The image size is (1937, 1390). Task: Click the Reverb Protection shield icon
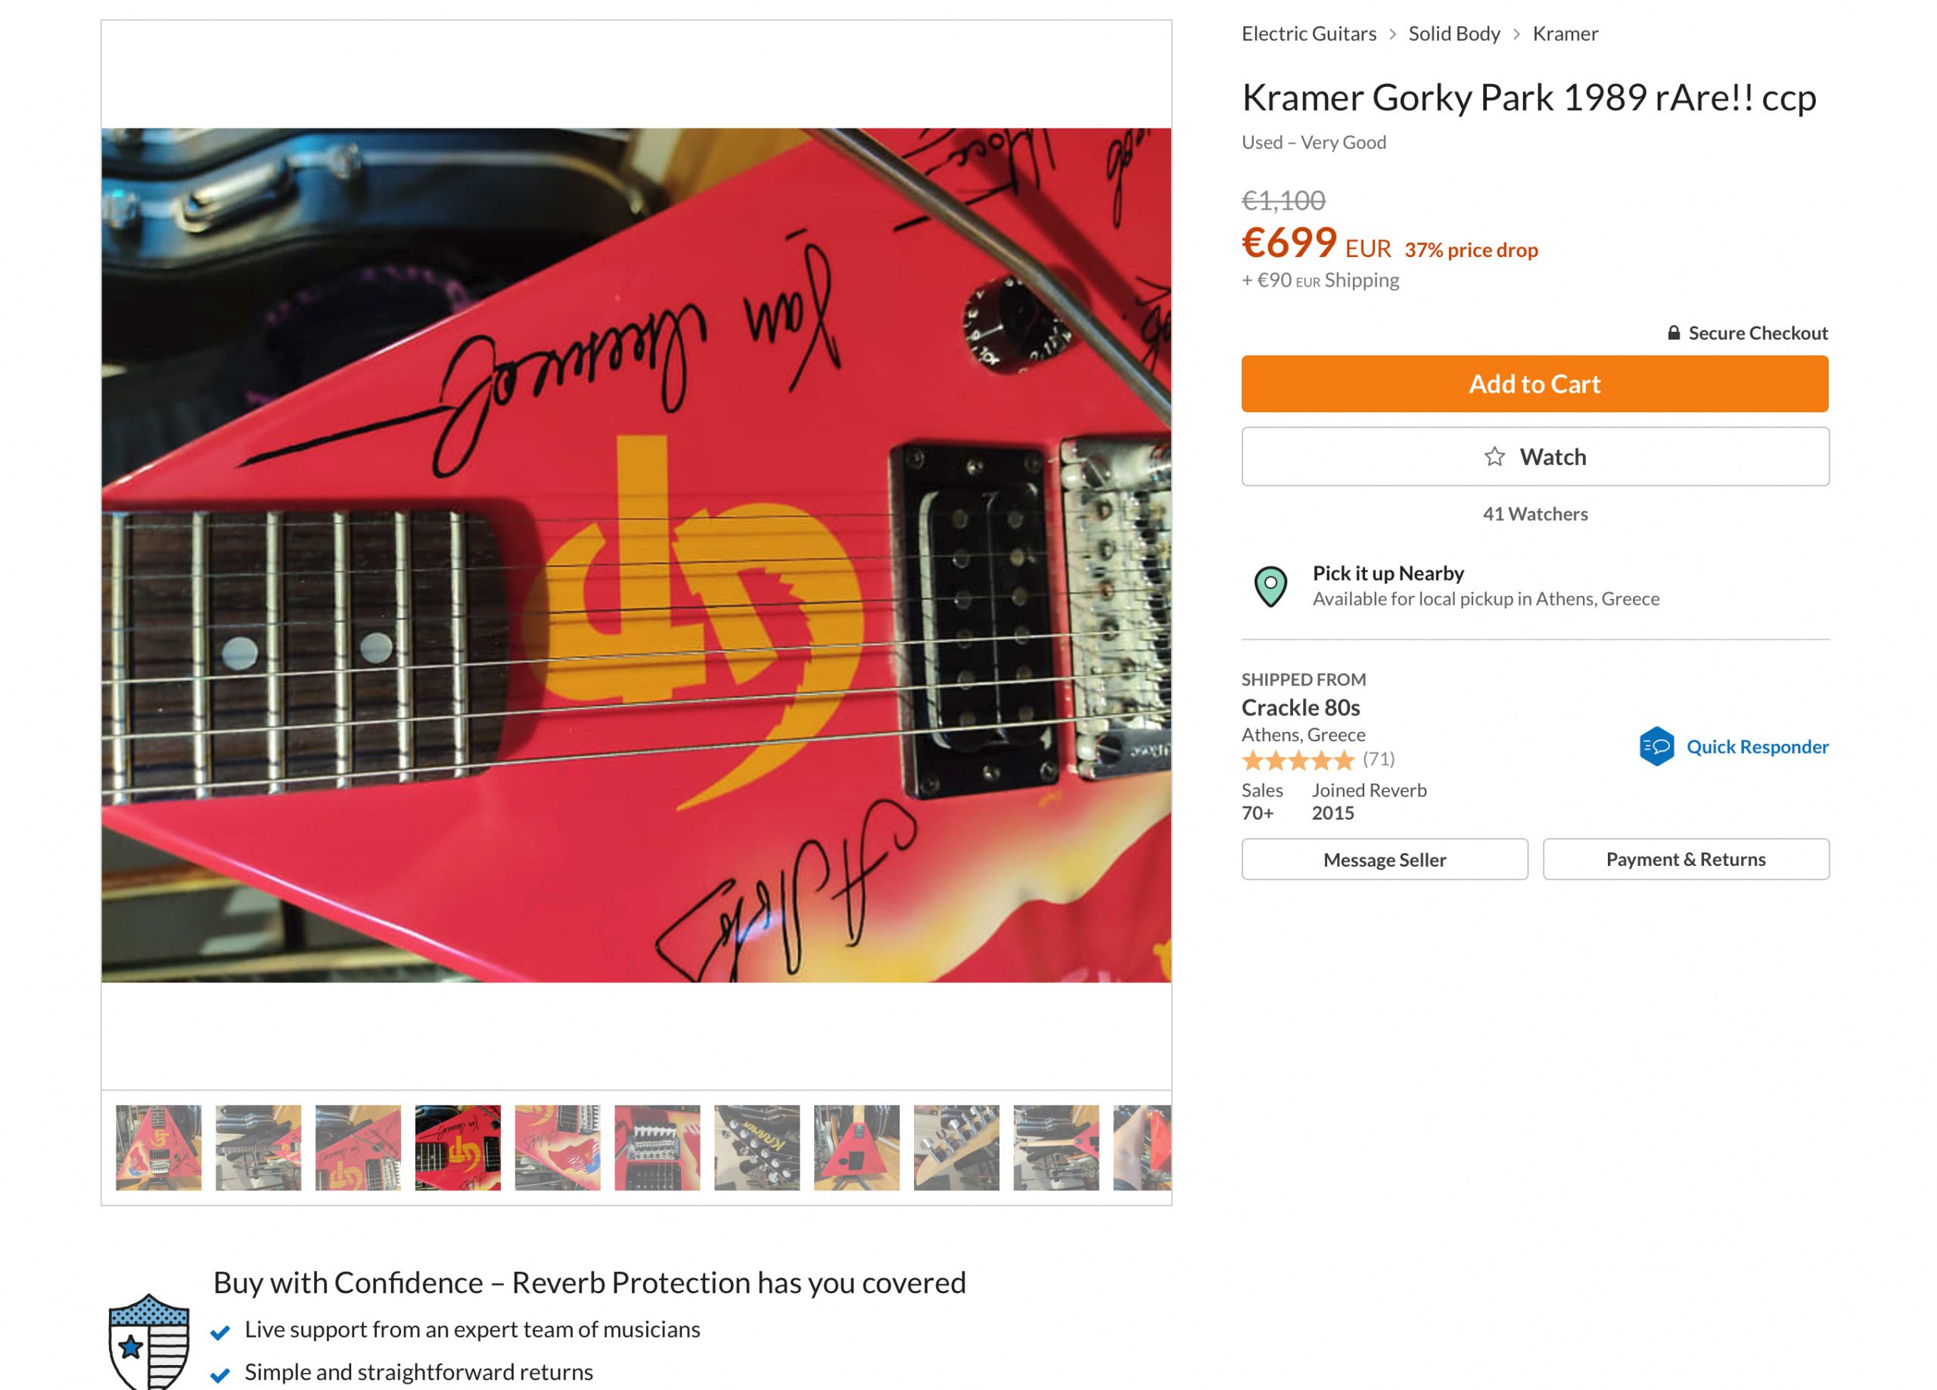[x=148, y=1342]
